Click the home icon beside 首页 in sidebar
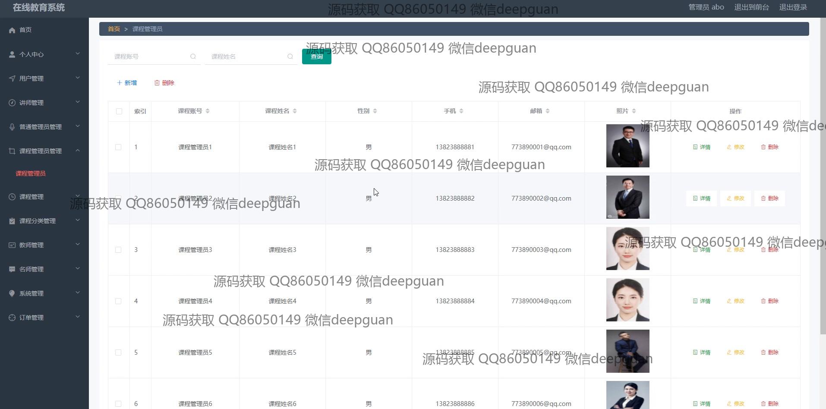This screenshot has width=826, height=409. [12, 30]
